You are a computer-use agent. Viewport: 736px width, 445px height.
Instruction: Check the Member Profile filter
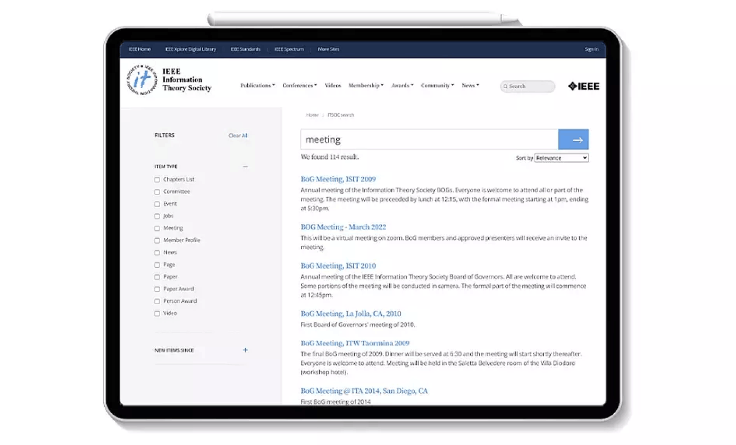pyautogui.click(x=157, y=241)
